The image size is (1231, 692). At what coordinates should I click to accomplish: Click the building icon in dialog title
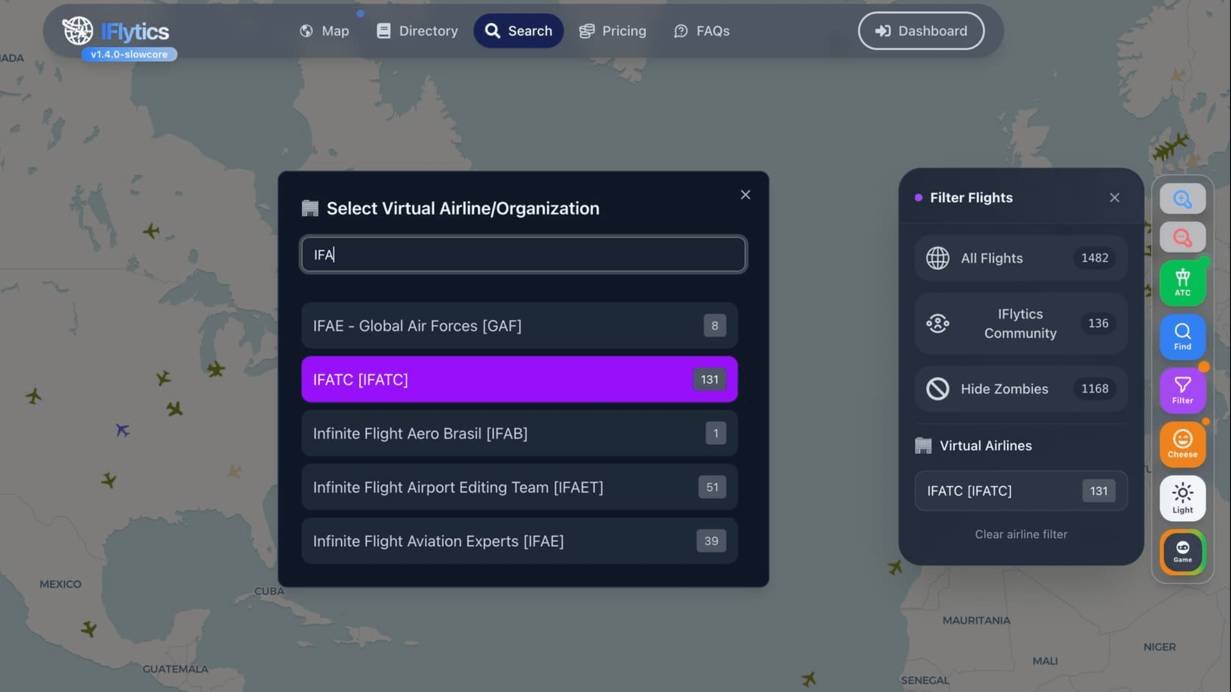click(x=310, y=208)
